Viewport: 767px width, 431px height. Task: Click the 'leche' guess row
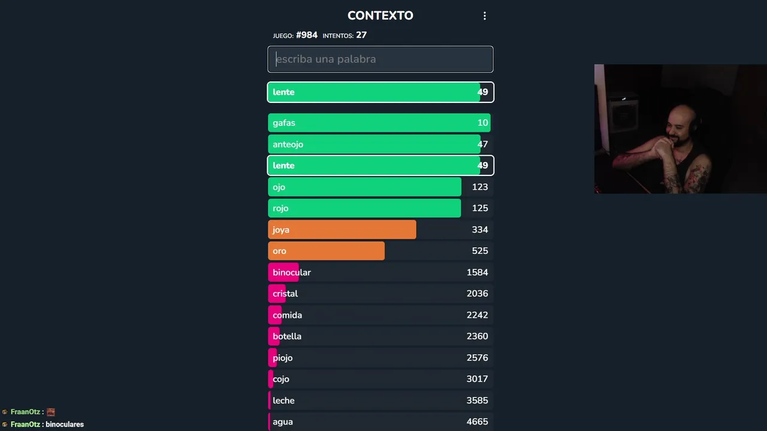pos(380,400)
